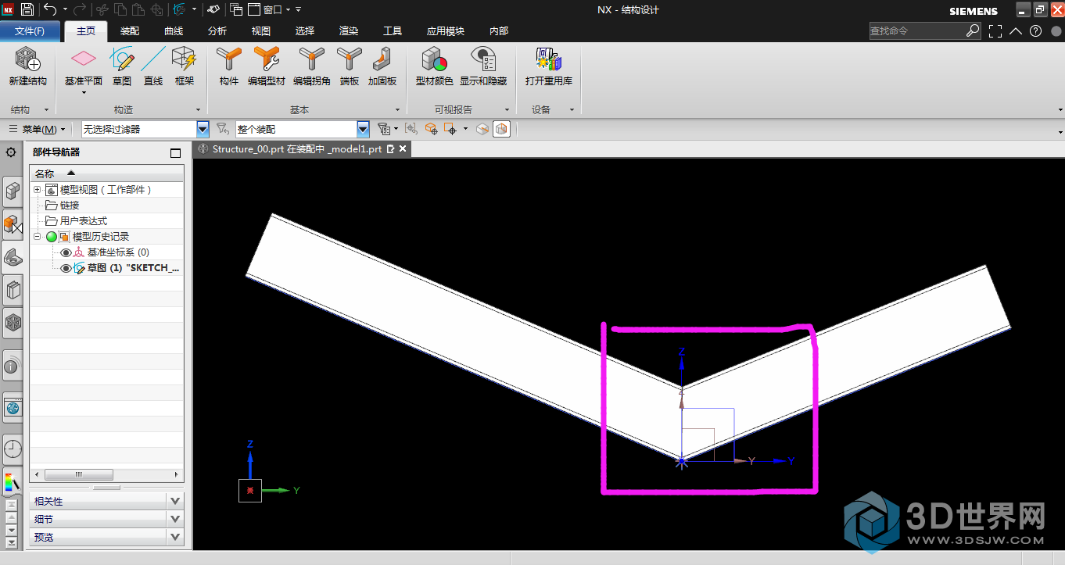The image size is (1065, 565).
Task: Close the Structure_00.prt document tab
Action: click(x=403, y=148)
